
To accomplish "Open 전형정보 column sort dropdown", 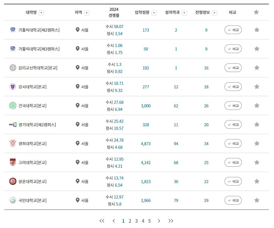I will [215, 13].
